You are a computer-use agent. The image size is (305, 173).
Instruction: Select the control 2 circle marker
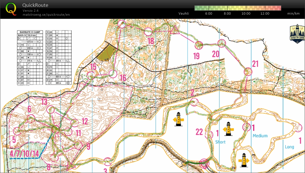click(x=194, y=102)
